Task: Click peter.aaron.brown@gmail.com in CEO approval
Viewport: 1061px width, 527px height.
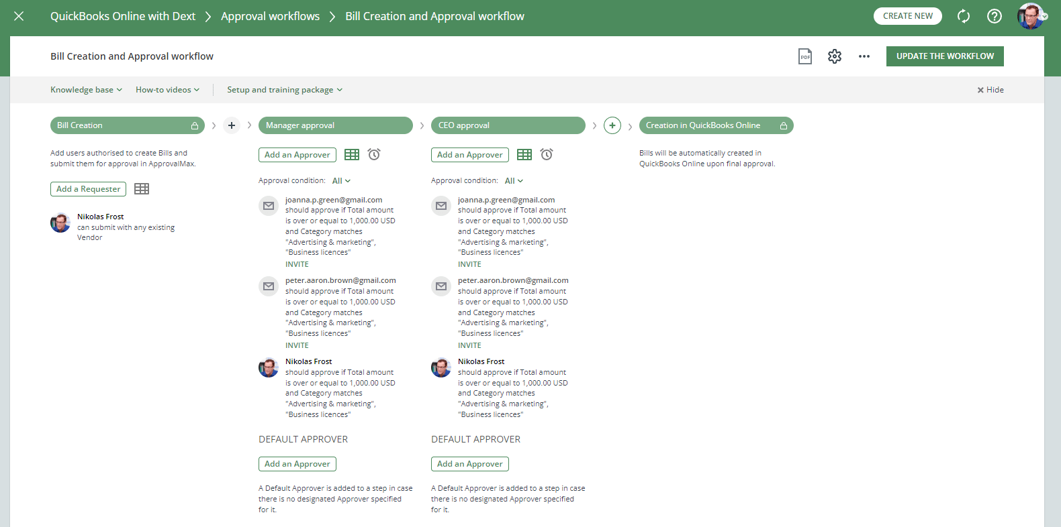Action: point(513,280)
